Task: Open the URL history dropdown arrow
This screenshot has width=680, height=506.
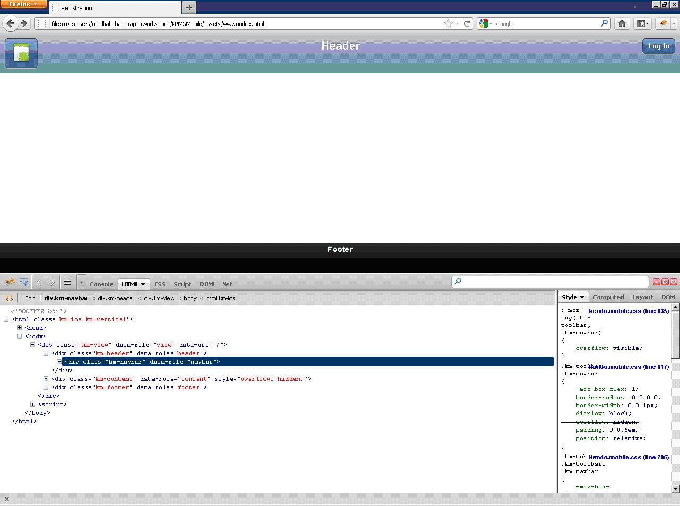Action: coord(457,23)
